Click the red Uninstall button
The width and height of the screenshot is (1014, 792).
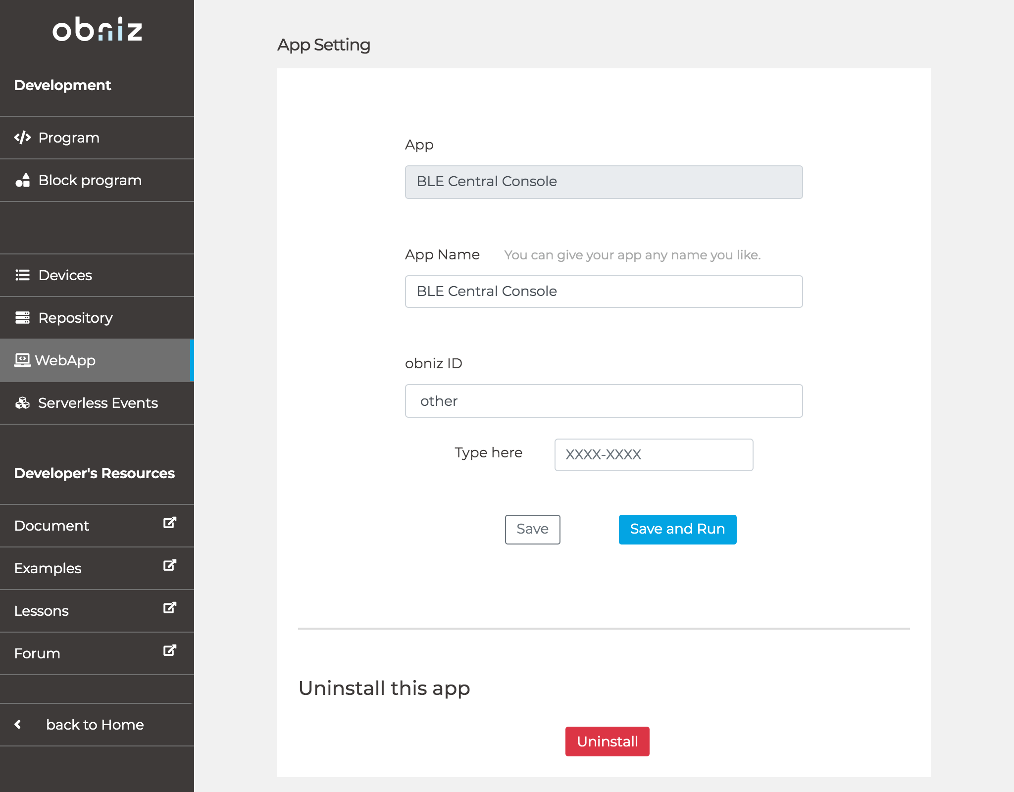coord(607,741)
